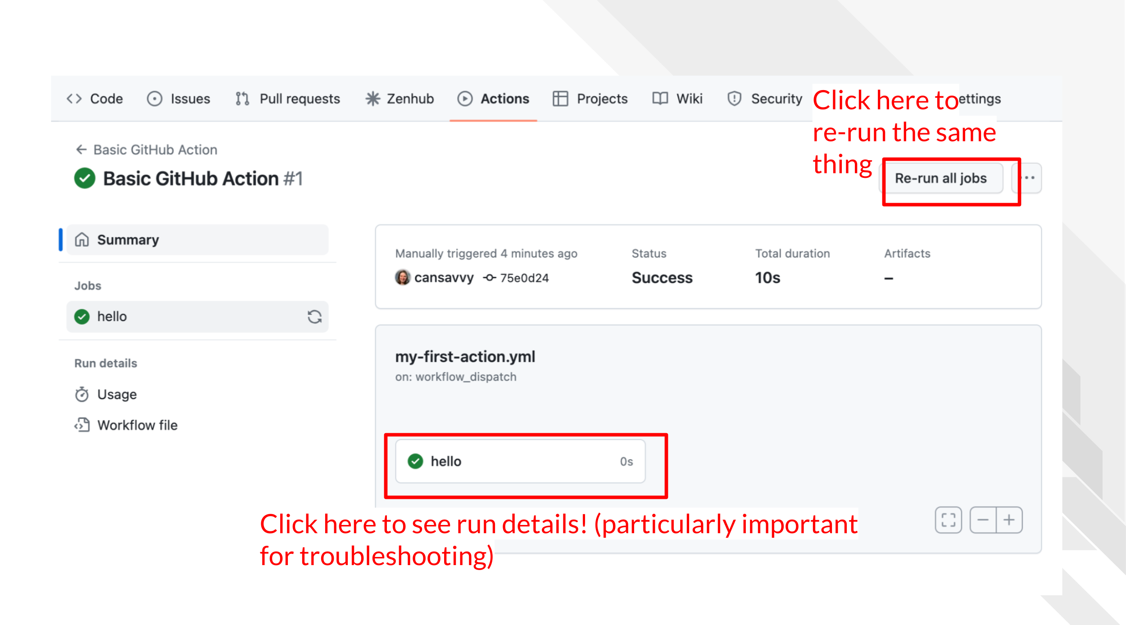Viewport: 1126px width, 625px height.
Task: Go back via the left arrow icon
Action: coord(82,149)
